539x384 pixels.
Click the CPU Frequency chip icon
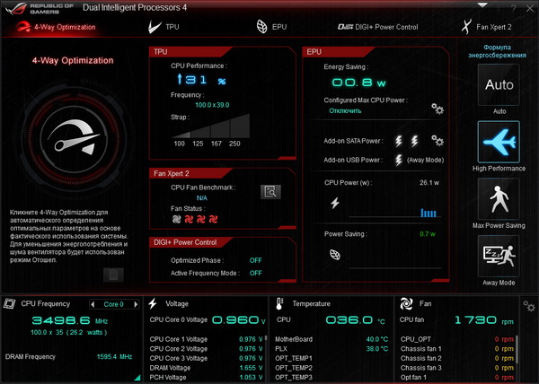9,303
